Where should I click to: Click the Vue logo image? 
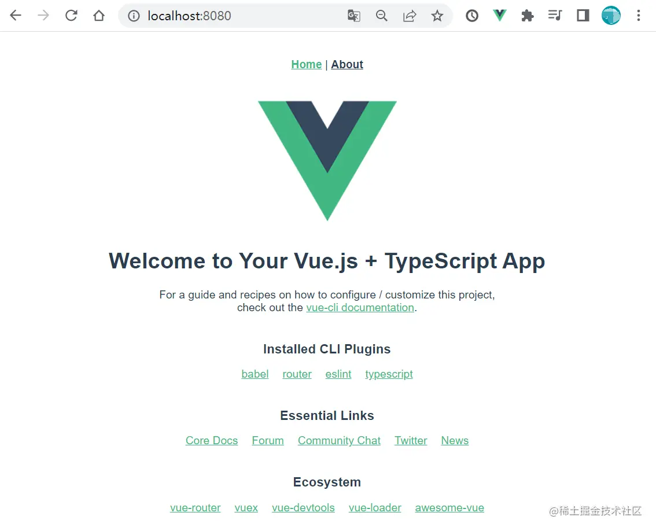pos(327,161)
